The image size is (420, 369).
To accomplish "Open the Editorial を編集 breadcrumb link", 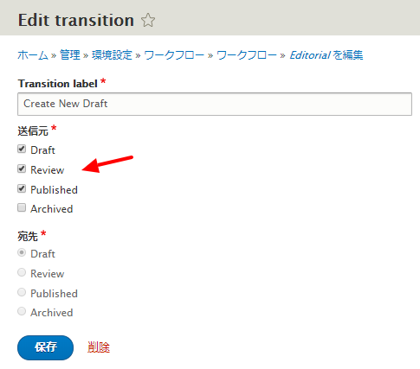I will 326,55.
